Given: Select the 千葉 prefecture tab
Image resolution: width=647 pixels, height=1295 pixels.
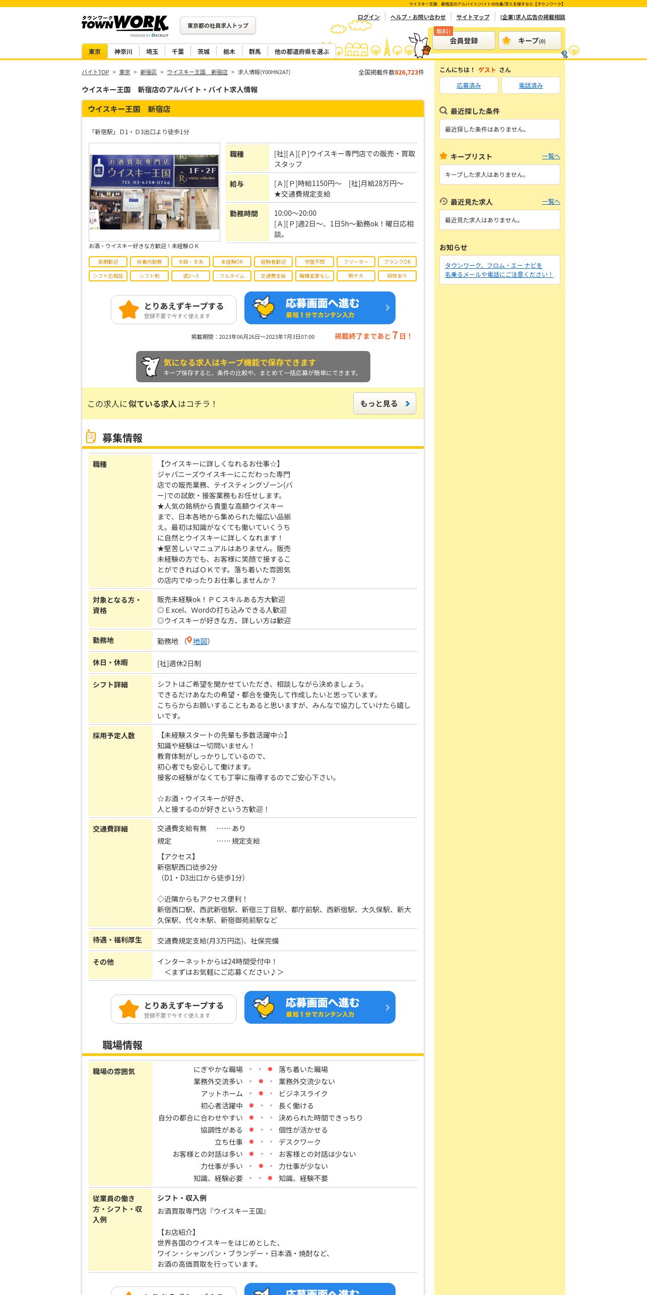Looking at the screenshot, I should pos(177,51).
